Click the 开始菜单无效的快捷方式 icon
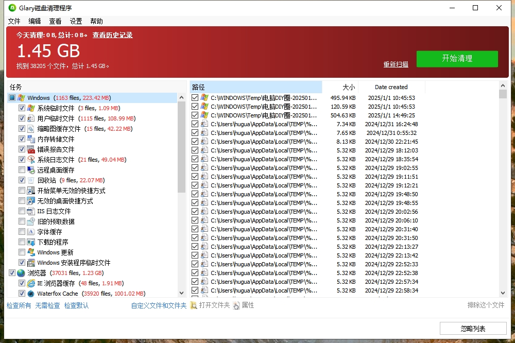Viewport: 515px width, 343px height. (31, 191)
